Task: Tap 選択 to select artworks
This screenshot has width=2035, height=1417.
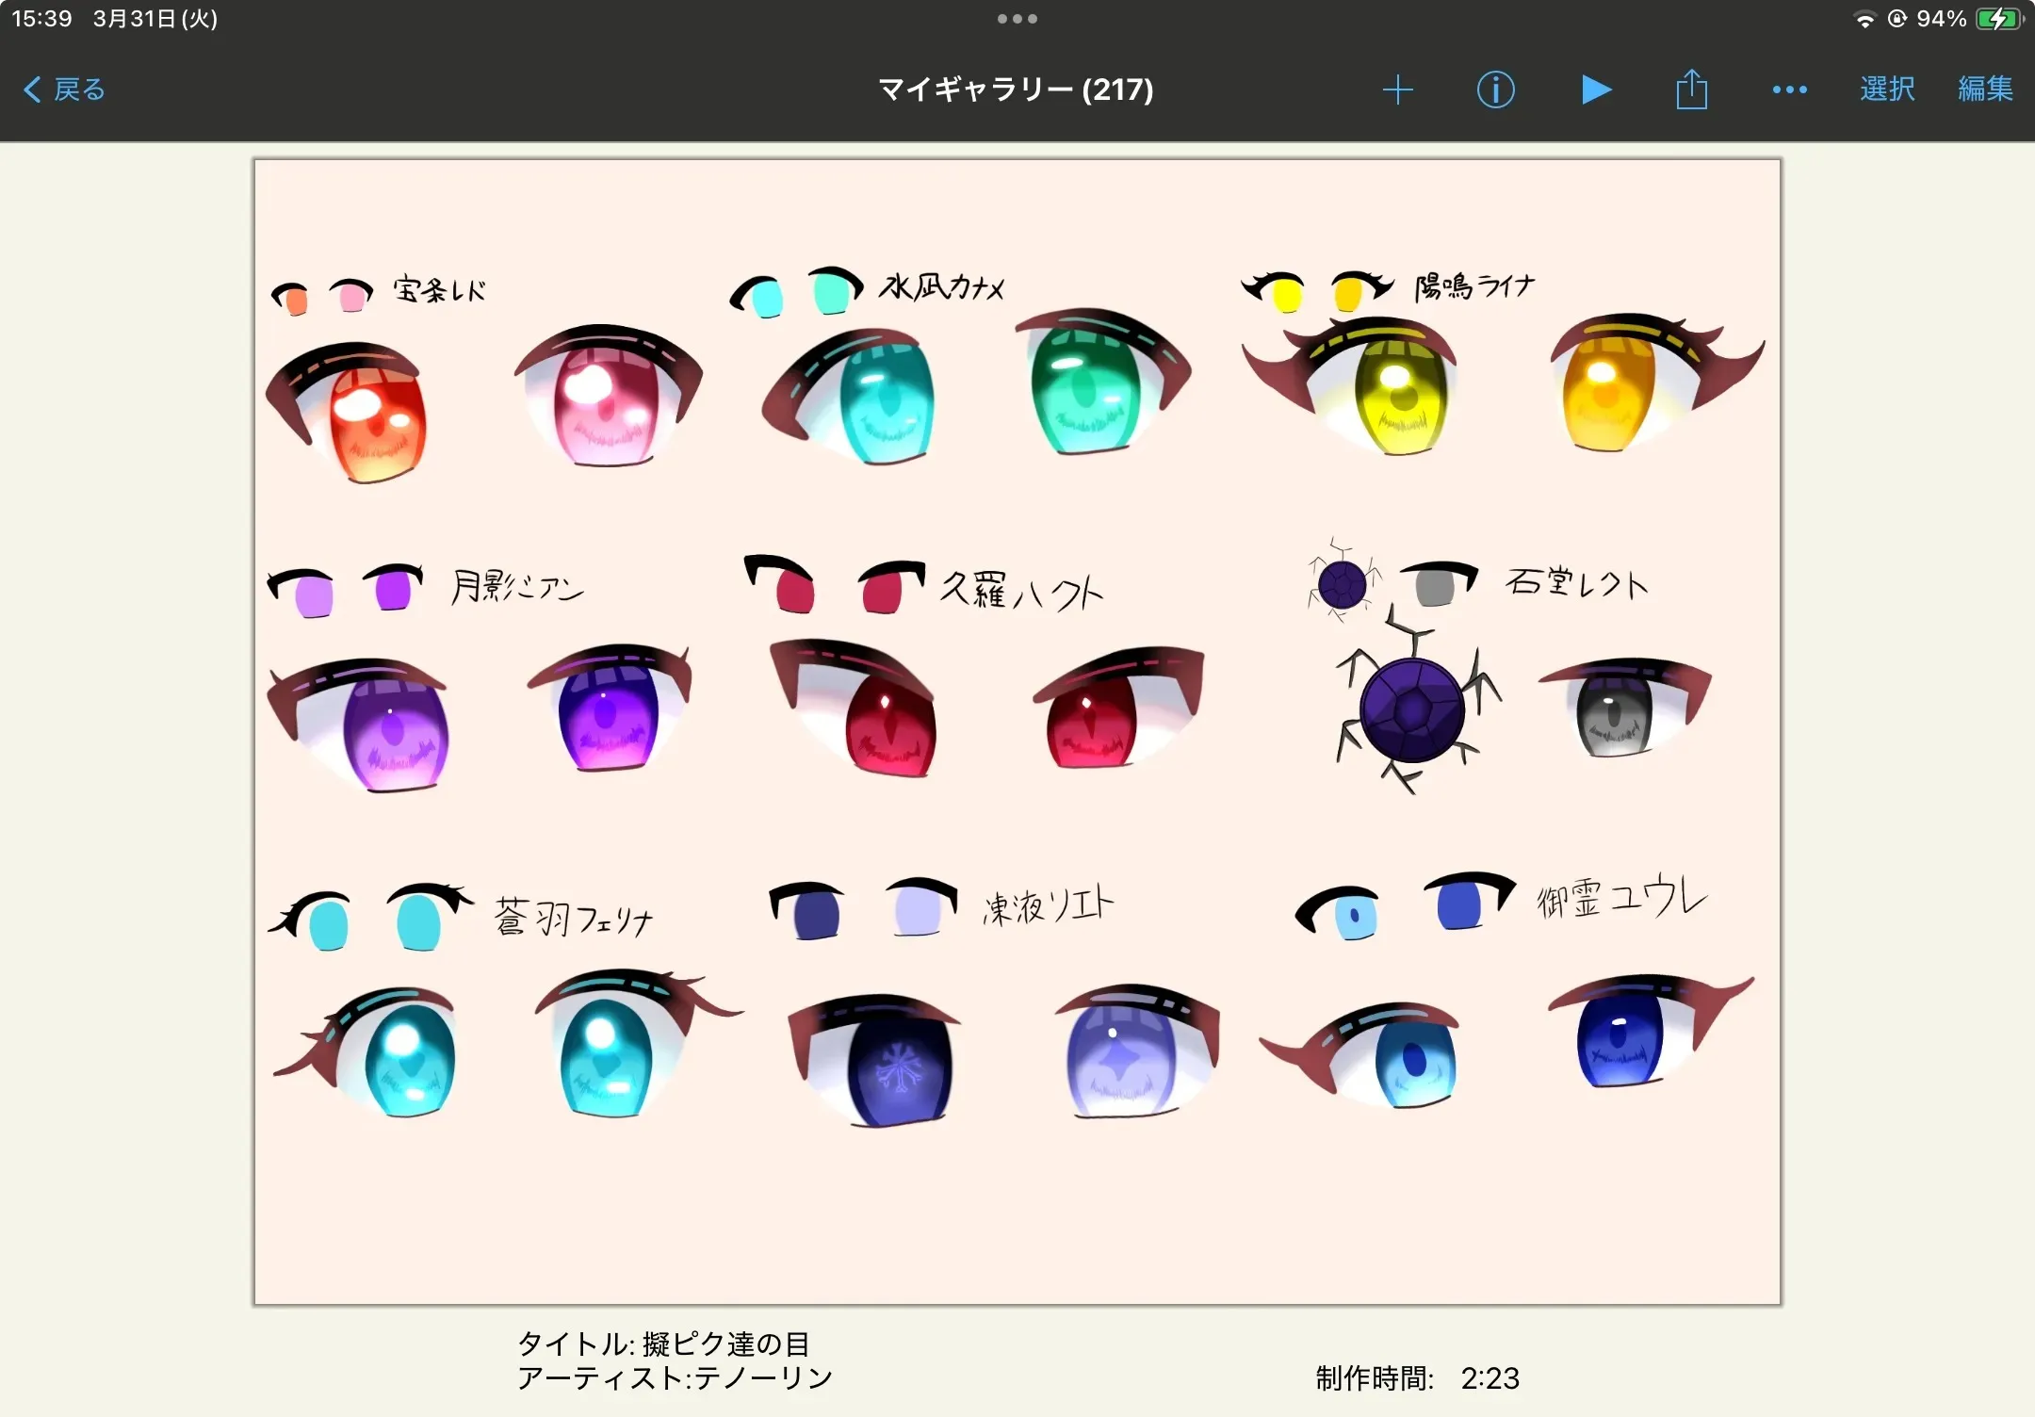Action: point(1887,90)
